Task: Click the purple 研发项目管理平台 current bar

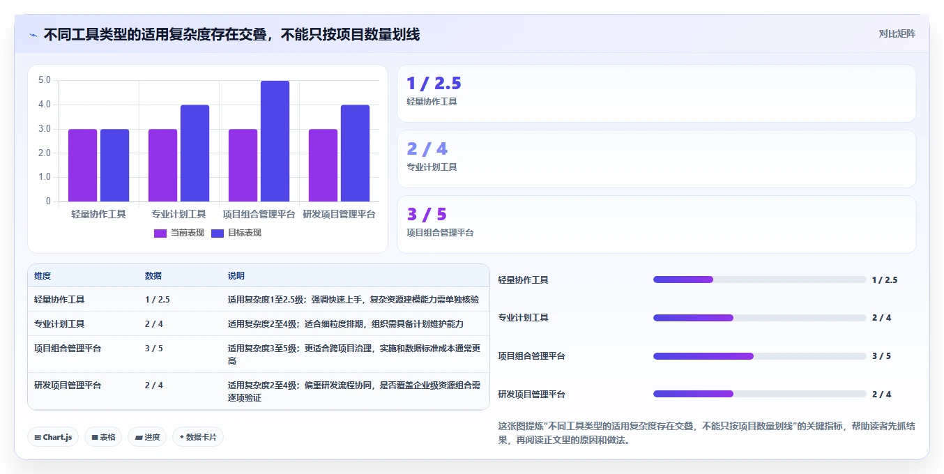Action: (323, 165)
